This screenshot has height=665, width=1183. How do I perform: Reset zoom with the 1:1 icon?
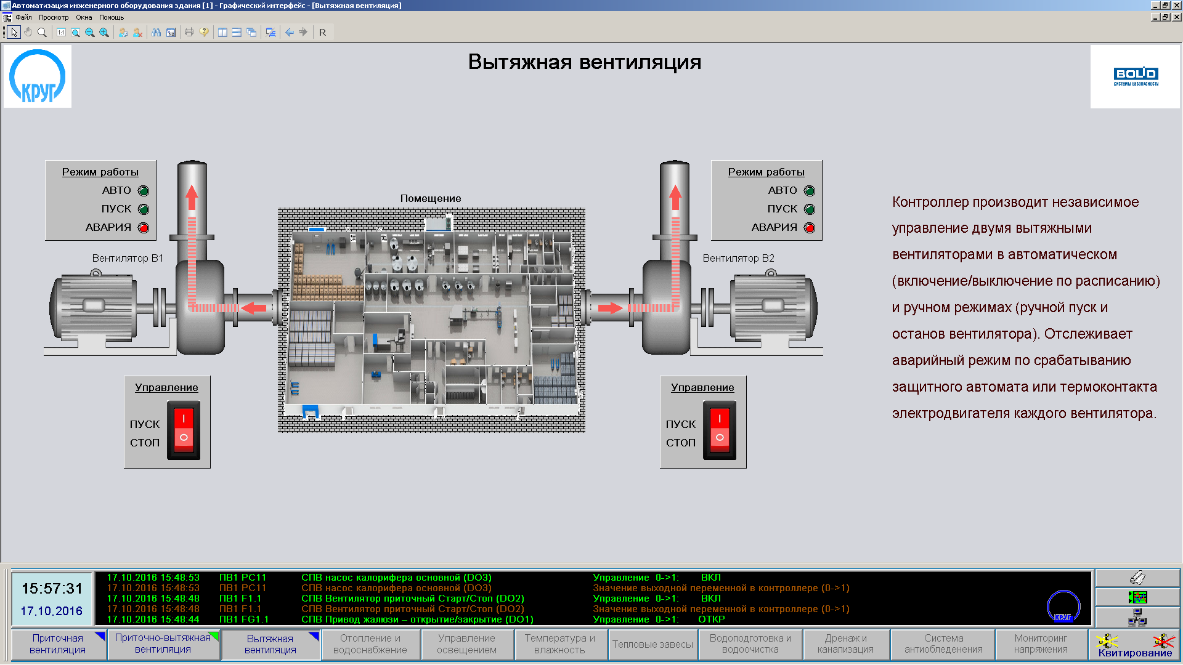[61, 32]
